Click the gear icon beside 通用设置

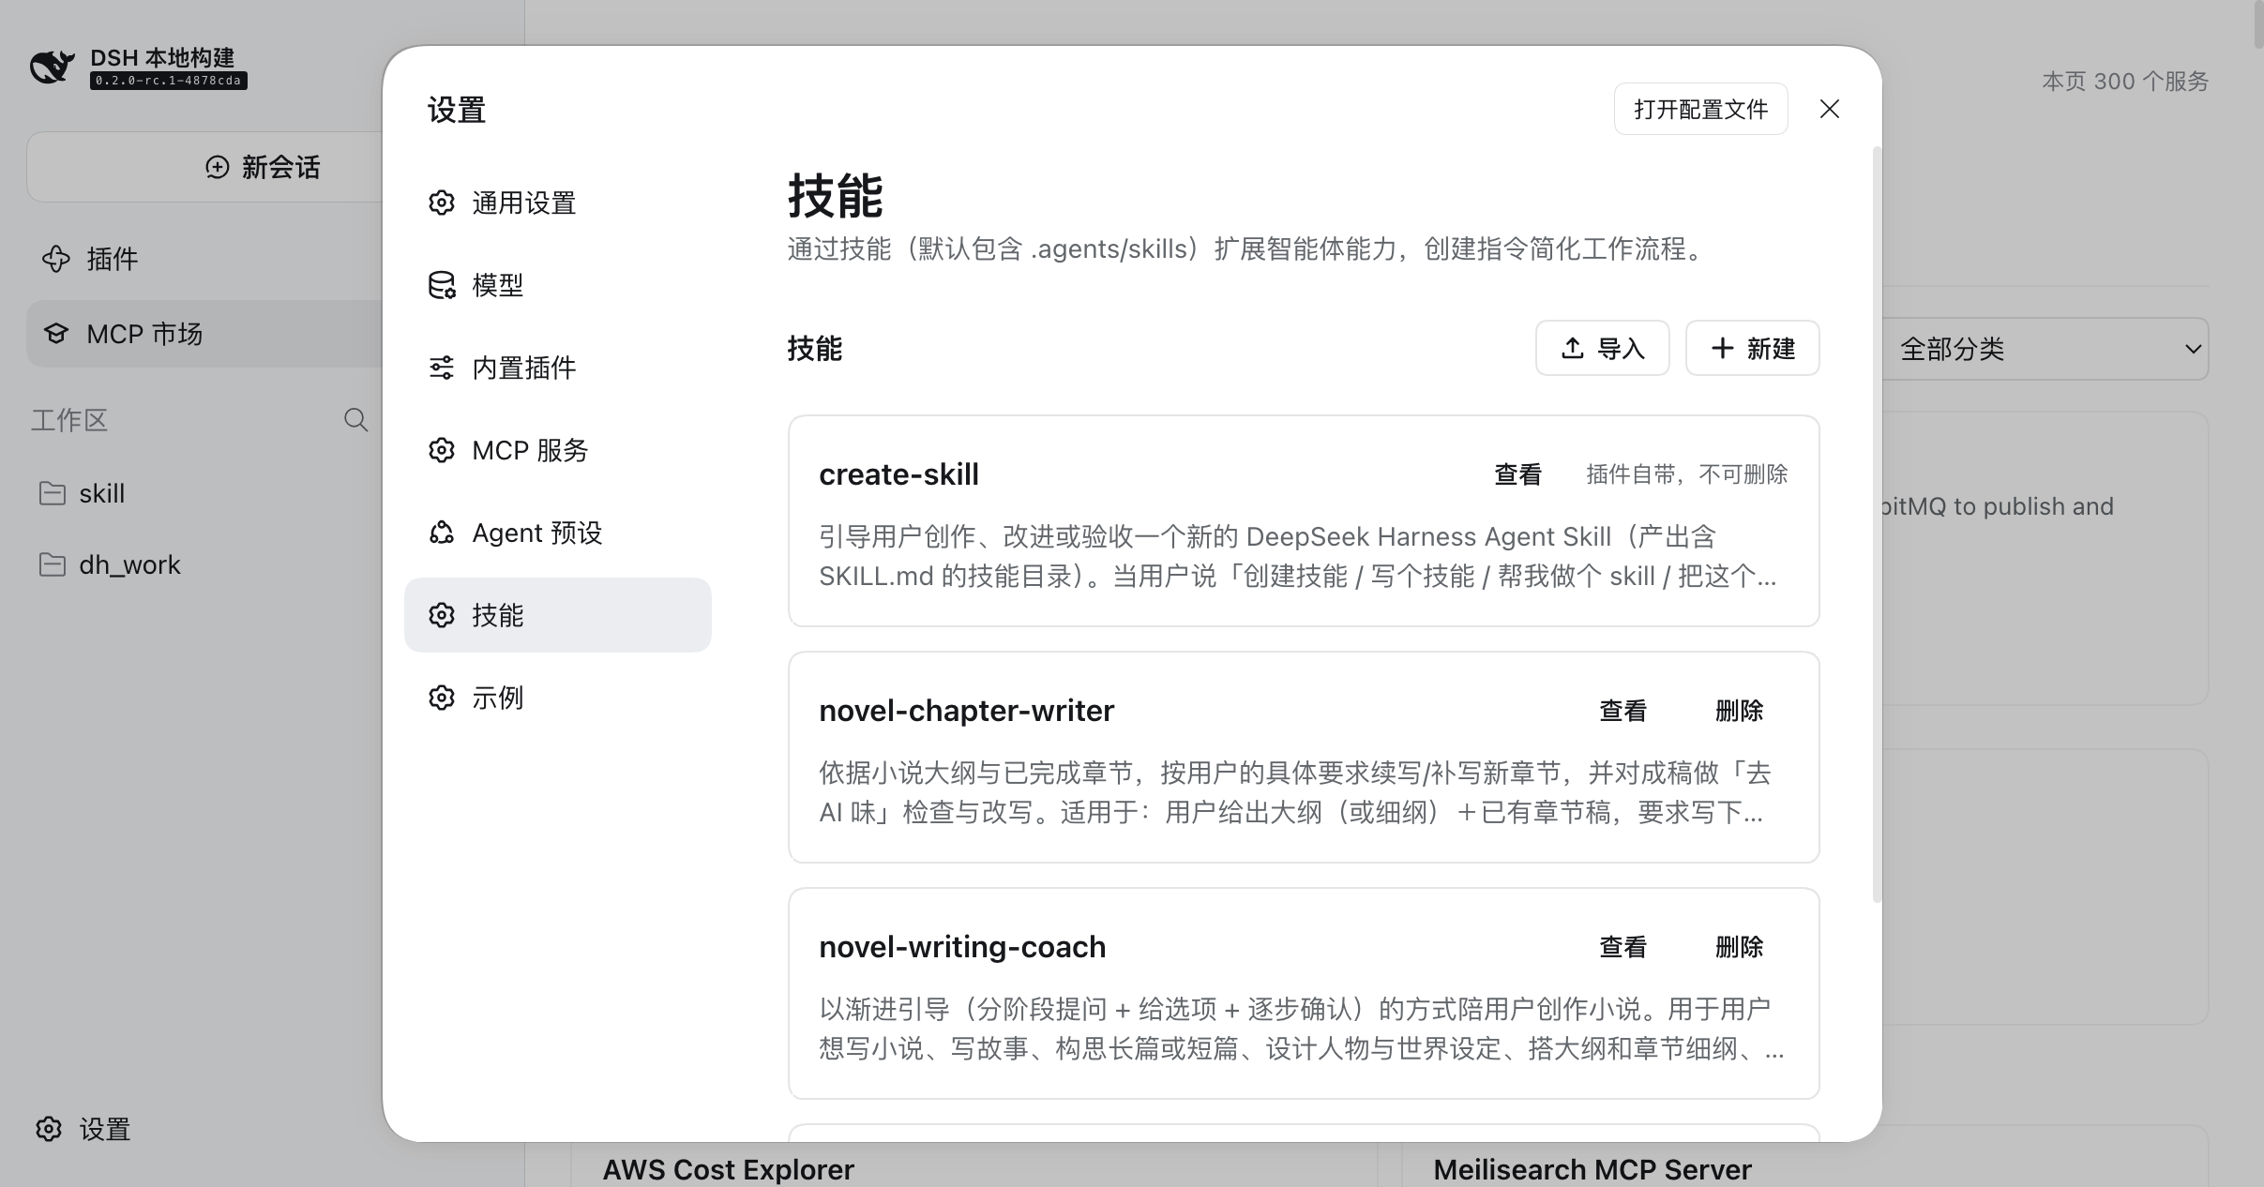click(442, 203)
